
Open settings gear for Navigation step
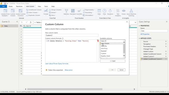166,44
